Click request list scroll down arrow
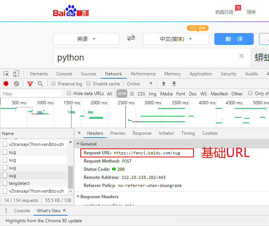Viewport: 269px width, 226px height. tap(71, 191)
